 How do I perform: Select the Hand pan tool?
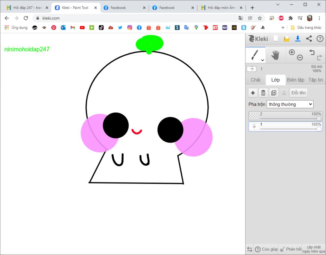(x=275, y=55)
